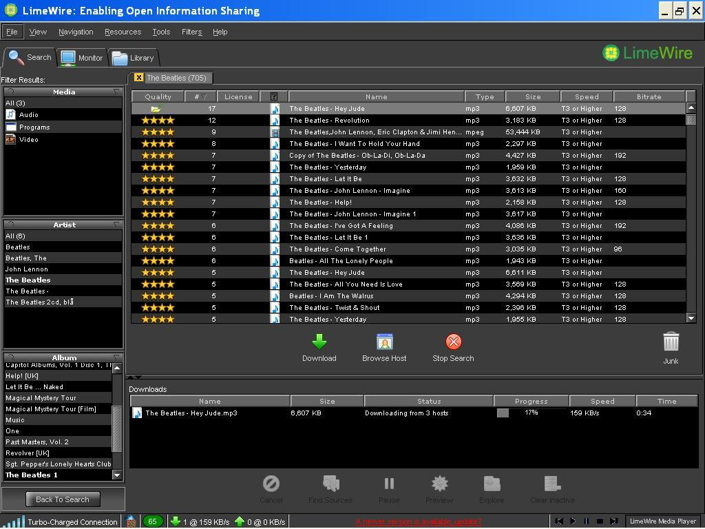Collapse the Album filter panel arrow
Viewport: 705px width, 529px height.
(x=116, y=357)
